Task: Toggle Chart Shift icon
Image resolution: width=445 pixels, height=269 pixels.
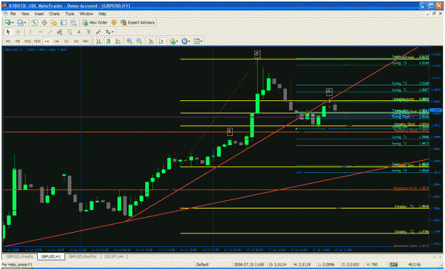Action: pyautogui.click(x=161, y=41)
